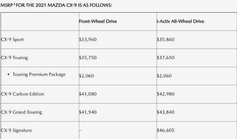Viewport: 237px width, 139px height.
Task: Click the $2,060 package price under Front-Wheel Drive
Action: (x=86, y=76)
